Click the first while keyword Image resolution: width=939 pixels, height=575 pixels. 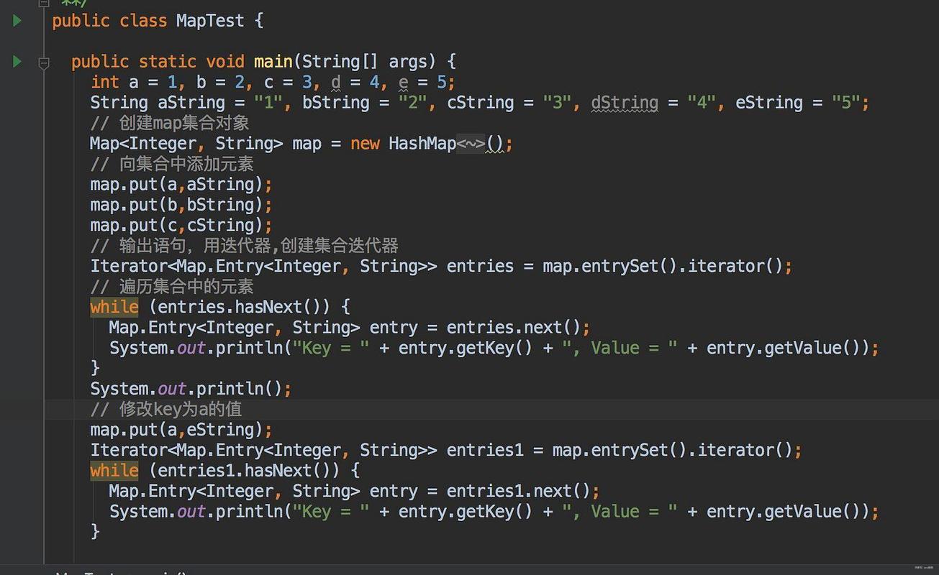pos(114,307)
